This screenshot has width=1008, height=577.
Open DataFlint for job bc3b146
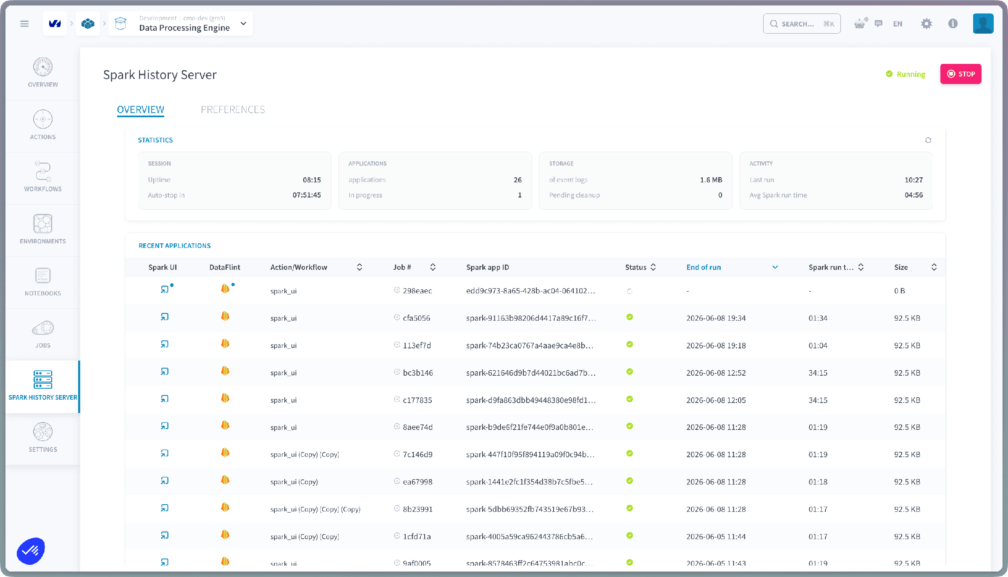225,371
